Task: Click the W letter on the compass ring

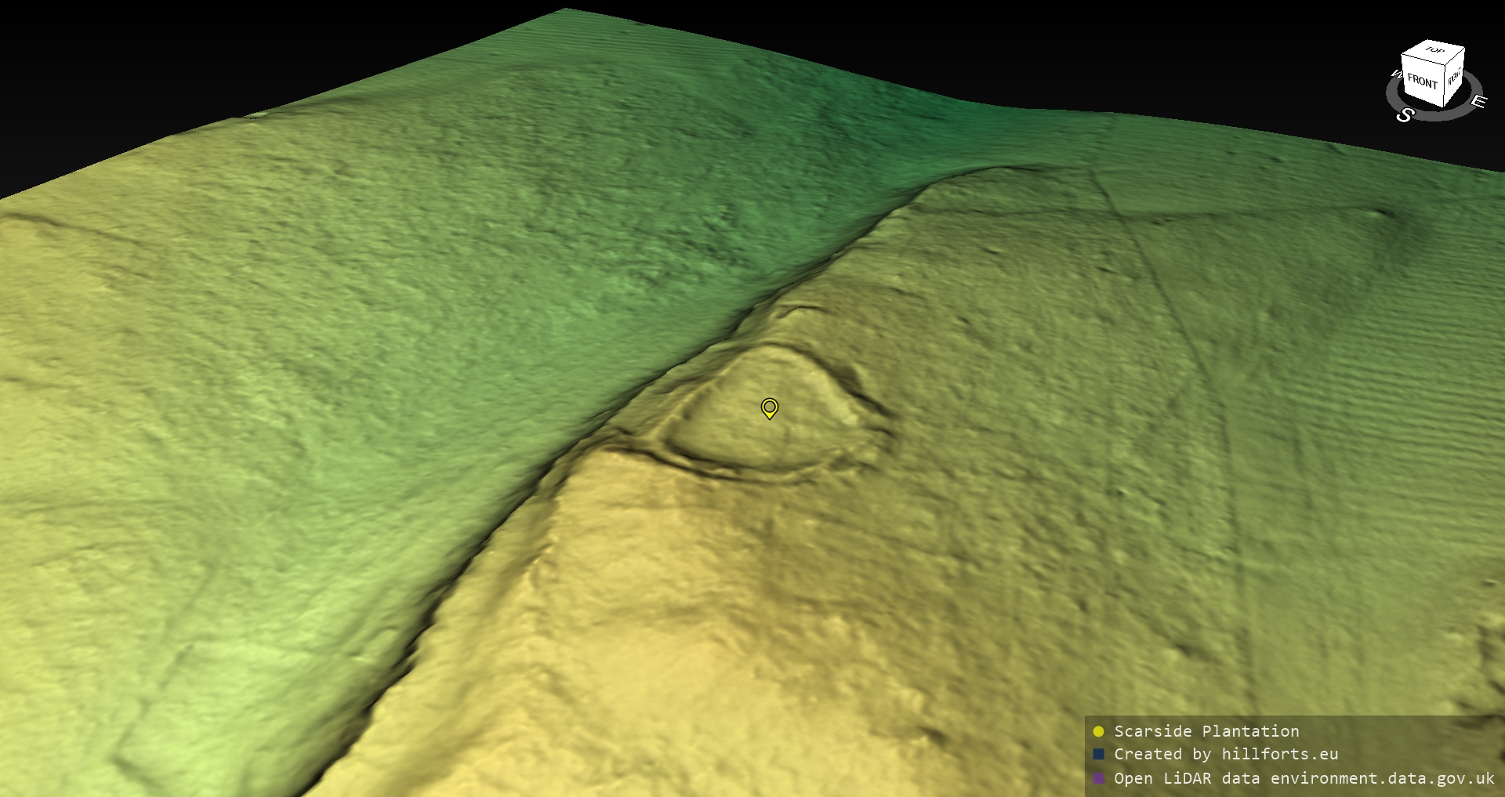Action: point(1395,75)
